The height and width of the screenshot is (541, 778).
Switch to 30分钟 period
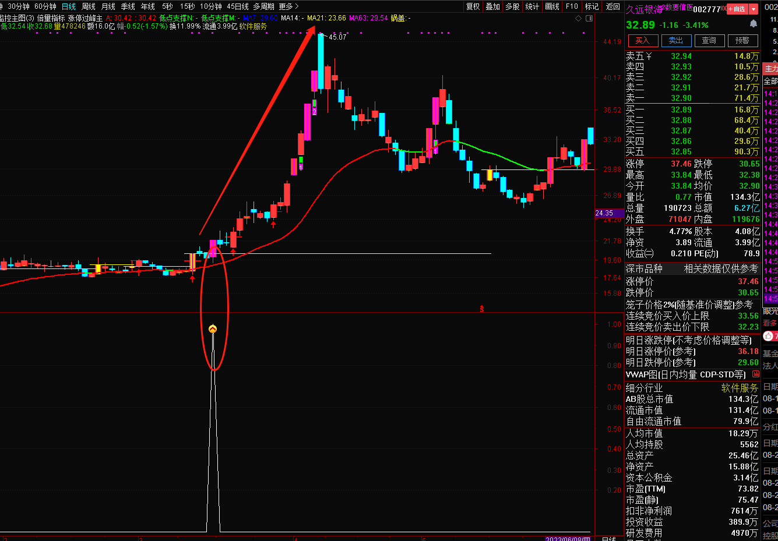pyautogui.click(x=19, y=6)
